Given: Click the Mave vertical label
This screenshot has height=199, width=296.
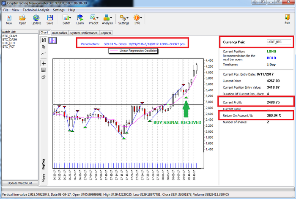Looking at the screenshot, I should tap(44, 178).
